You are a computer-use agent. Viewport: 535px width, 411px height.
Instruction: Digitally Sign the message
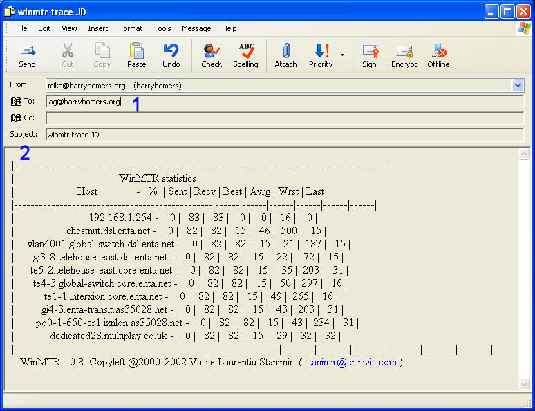370,51
